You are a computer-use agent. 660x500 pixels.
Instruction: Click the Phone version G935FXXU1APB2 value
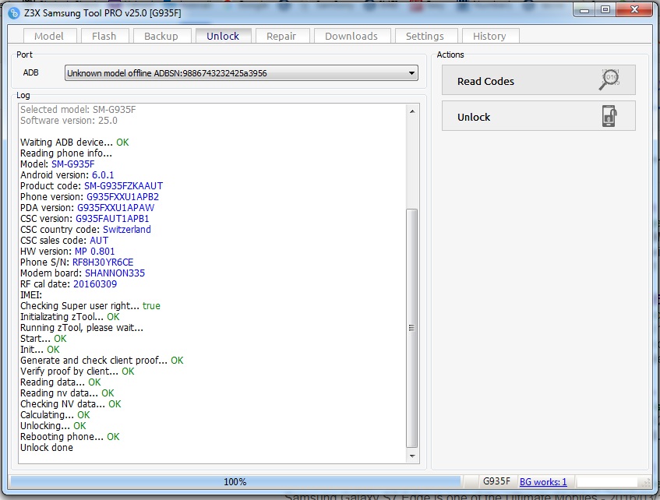click(x=123, y=197)
